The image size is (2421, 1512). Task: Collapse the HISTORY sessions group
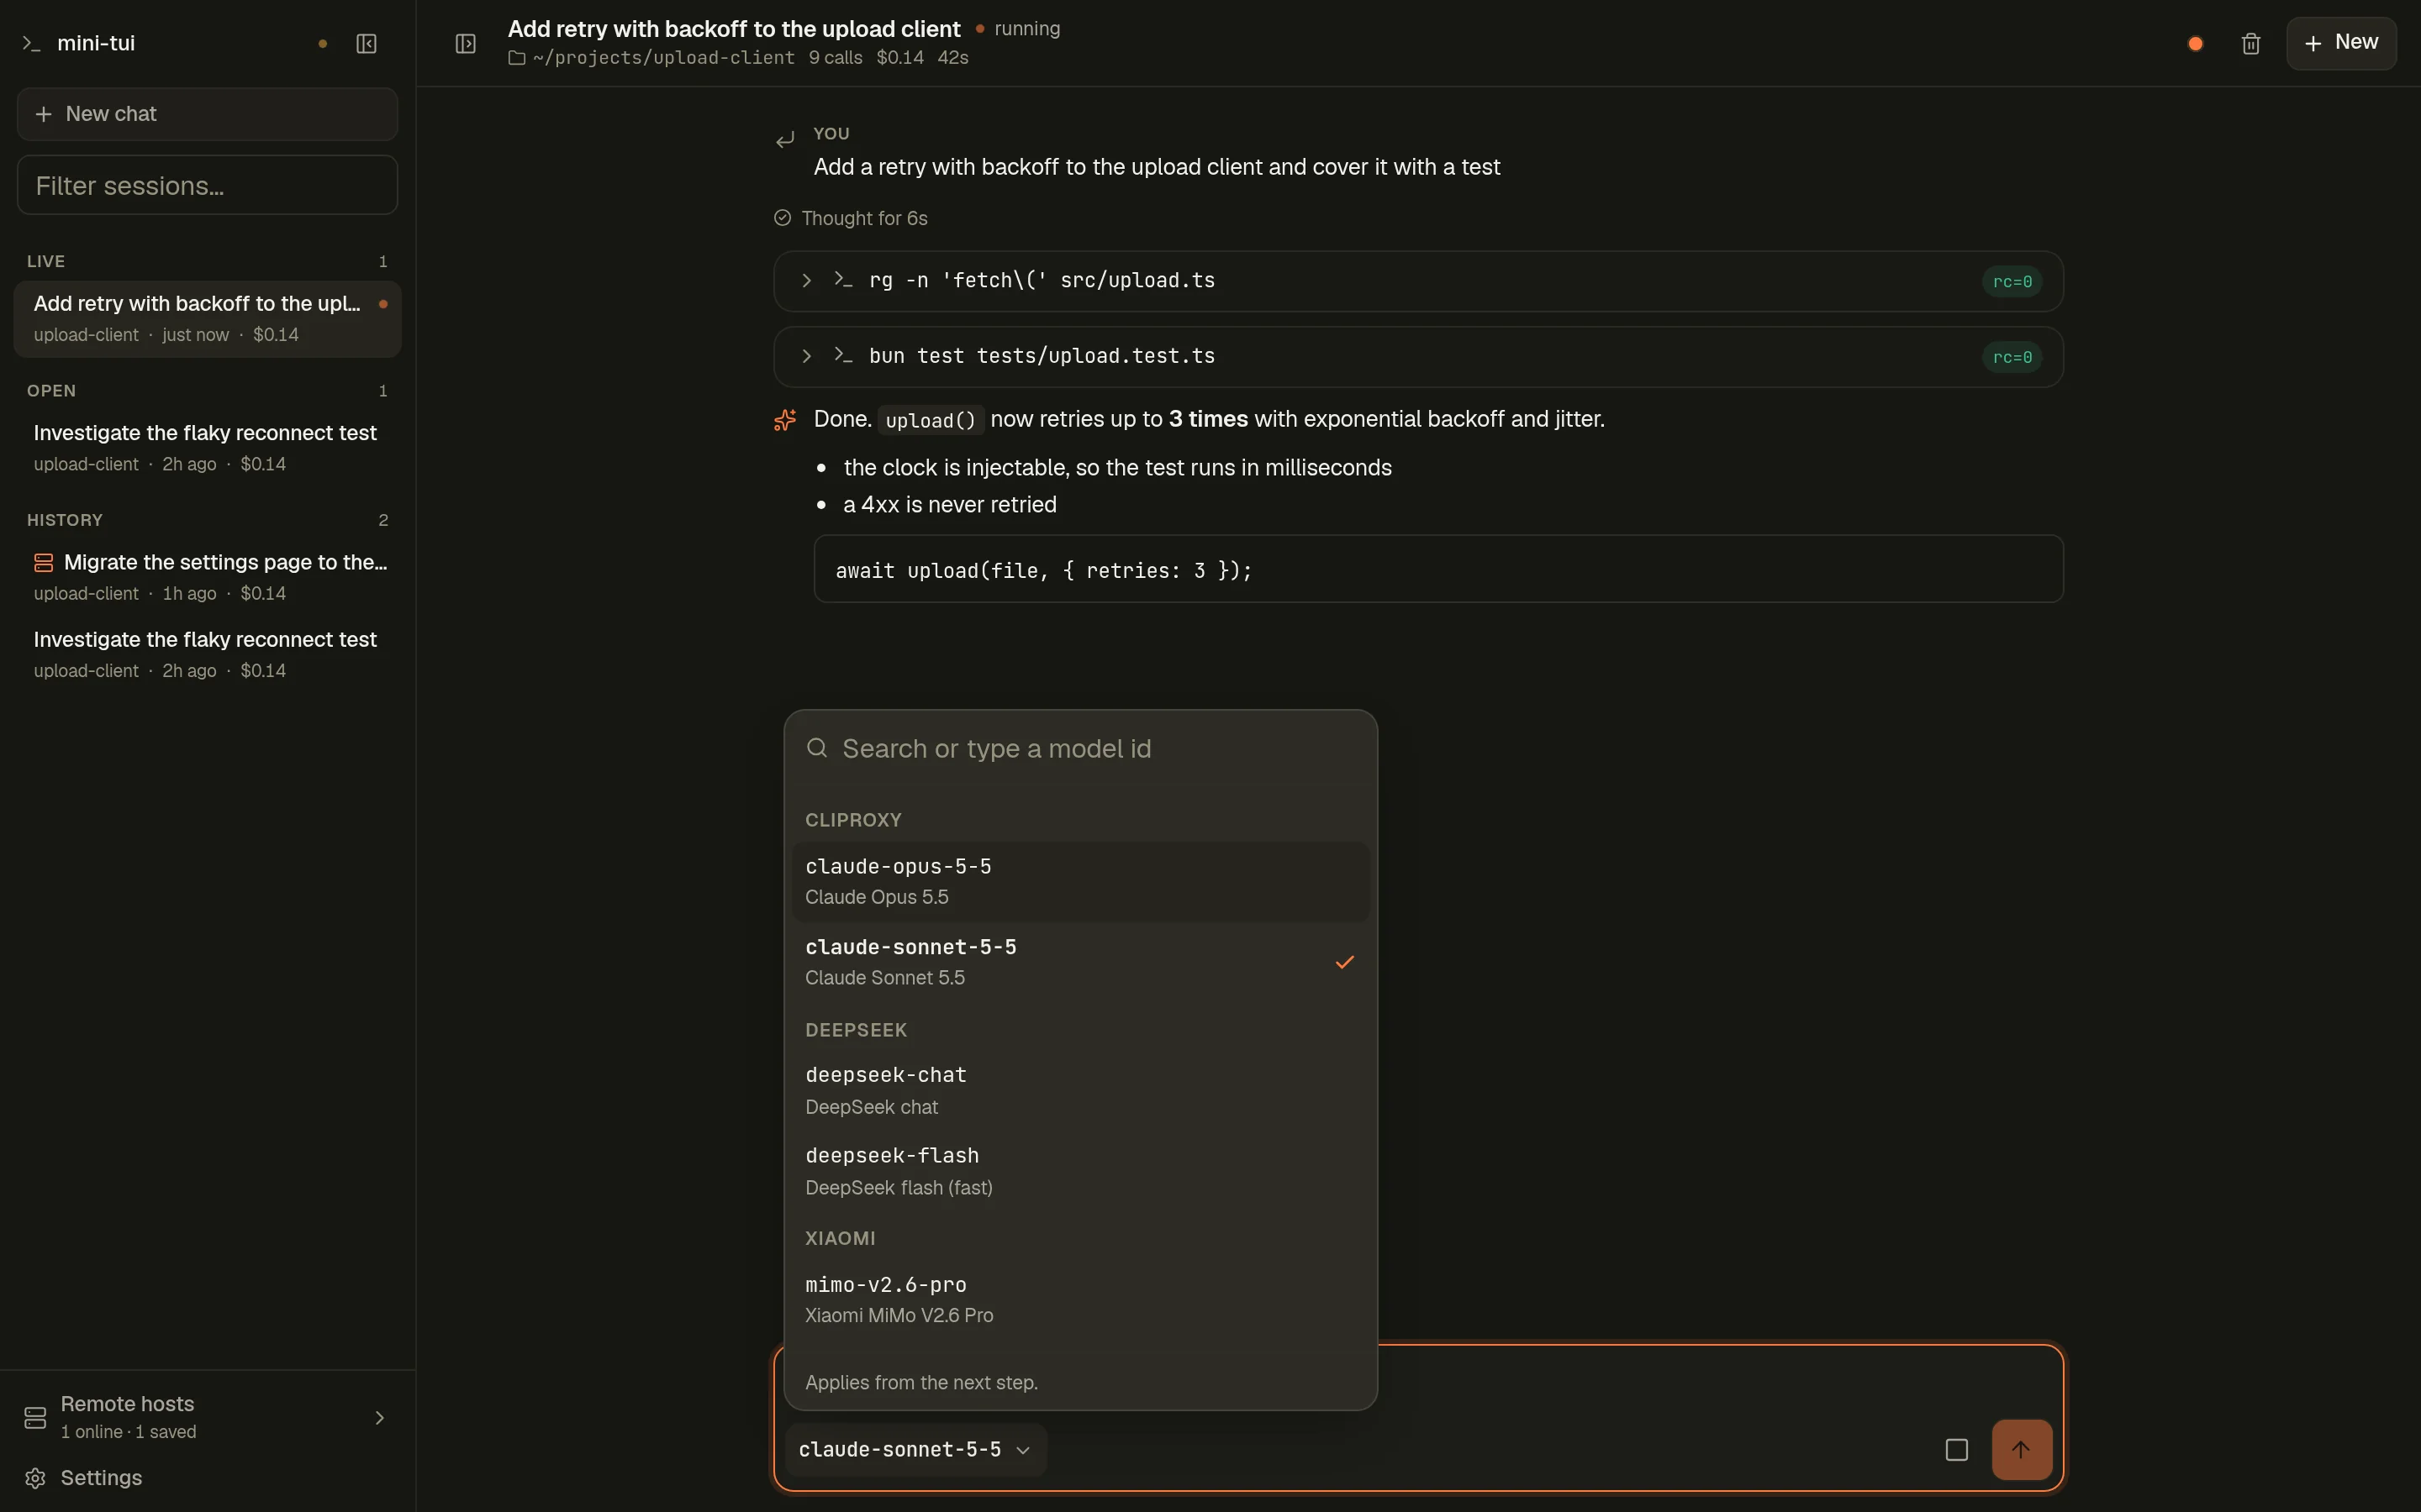[x=207, y=520]
